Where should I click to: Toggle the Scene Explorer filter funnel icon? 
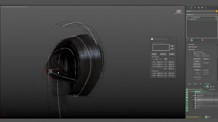(x=208, y=87)
